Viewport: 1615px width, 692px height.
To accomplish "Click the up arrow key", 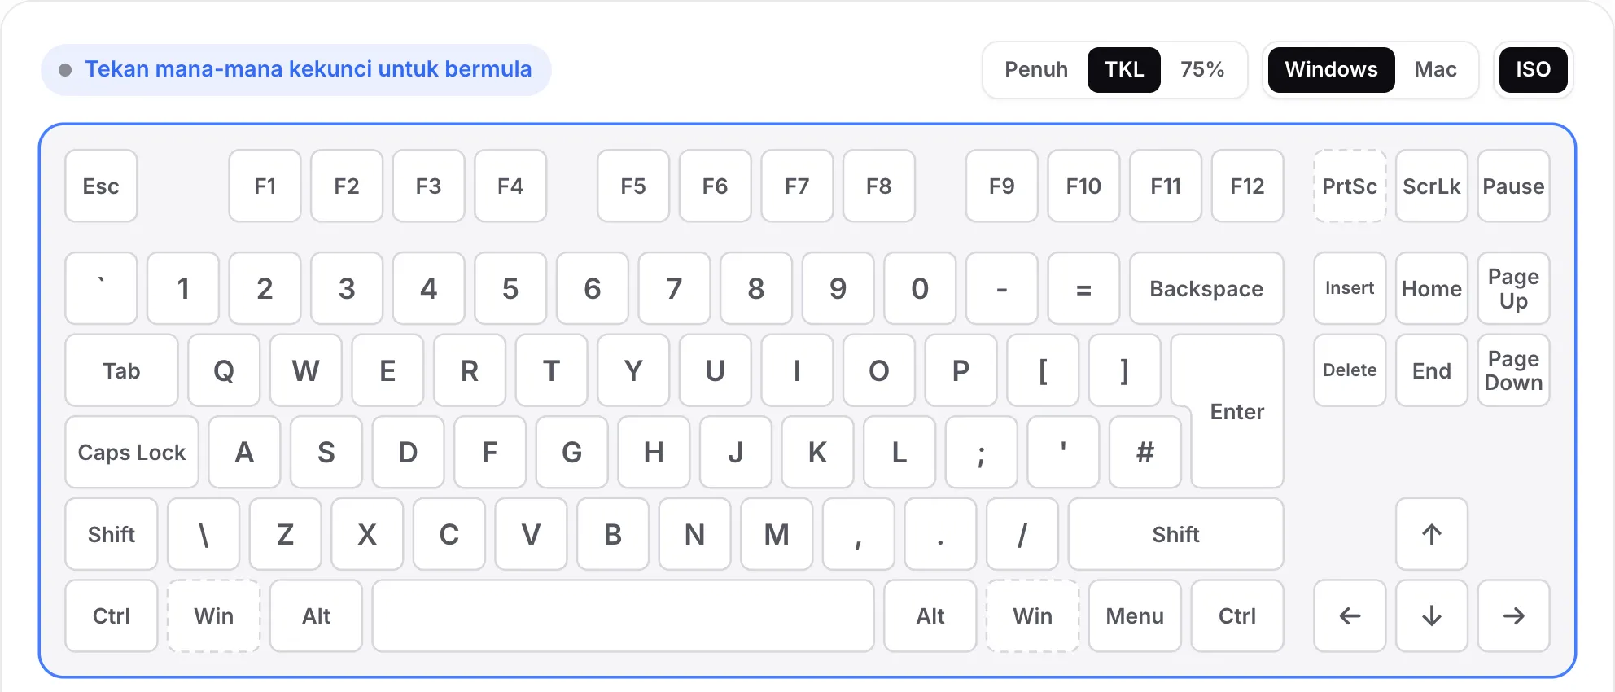I will tap(1431, 534).
